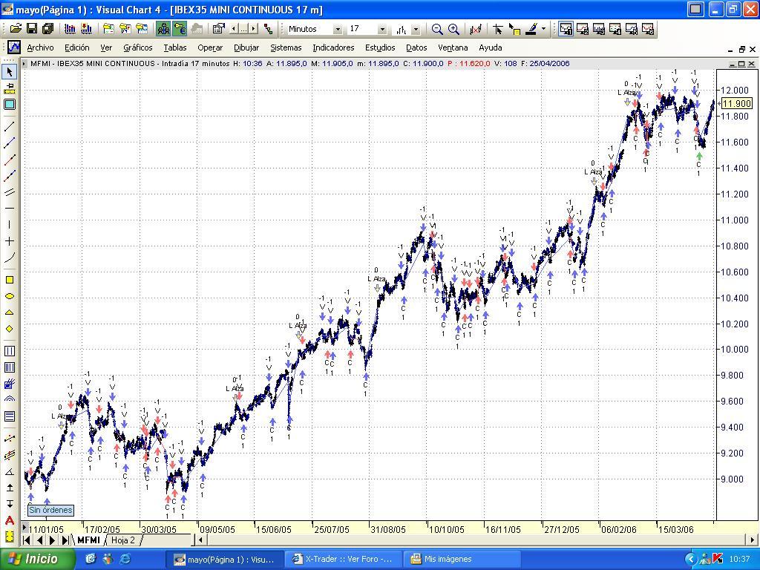Switch to the Hoja 2 sheet tab

pyautogui.click(x=123, y=540)
